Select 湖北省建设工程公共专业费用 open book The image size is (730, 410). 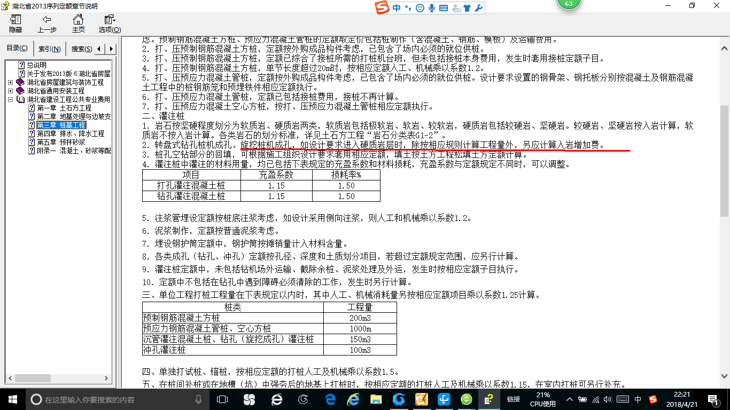[68, 99]
